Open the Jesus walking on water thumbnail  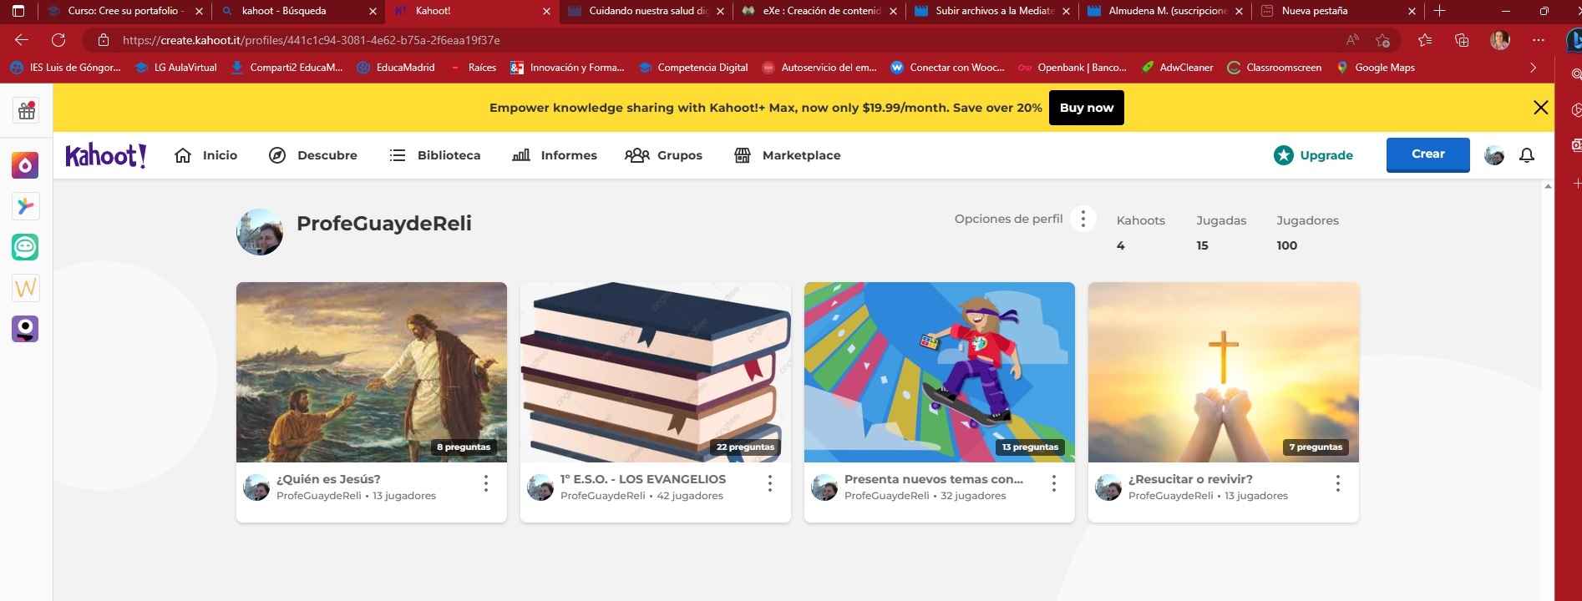(x=372, y=372)
